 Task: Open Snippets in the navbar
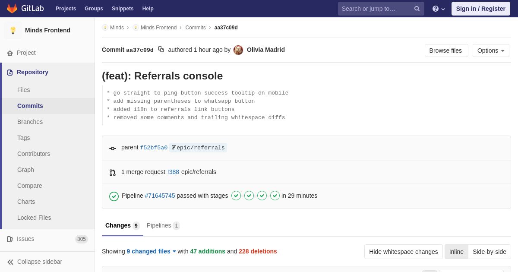[x=123, y=9]
